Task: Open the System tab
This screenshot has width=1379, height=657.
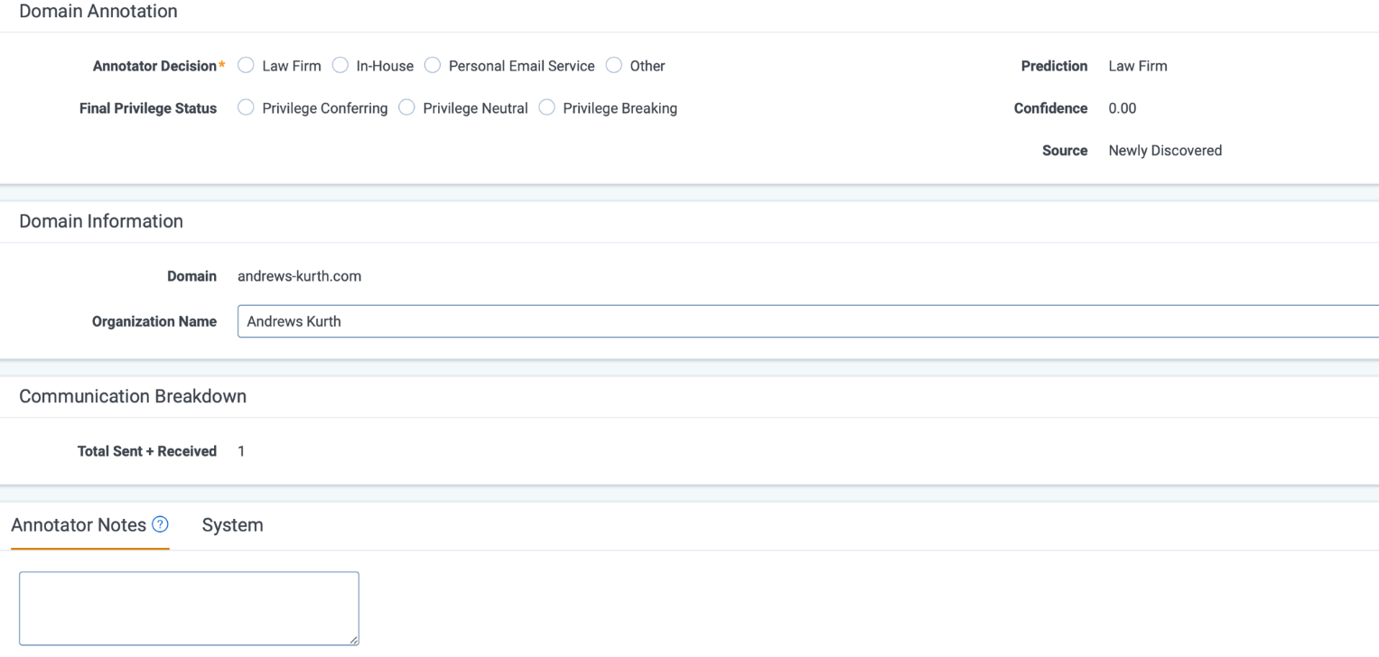Action: pyautogui.click(x=233, y=524)
